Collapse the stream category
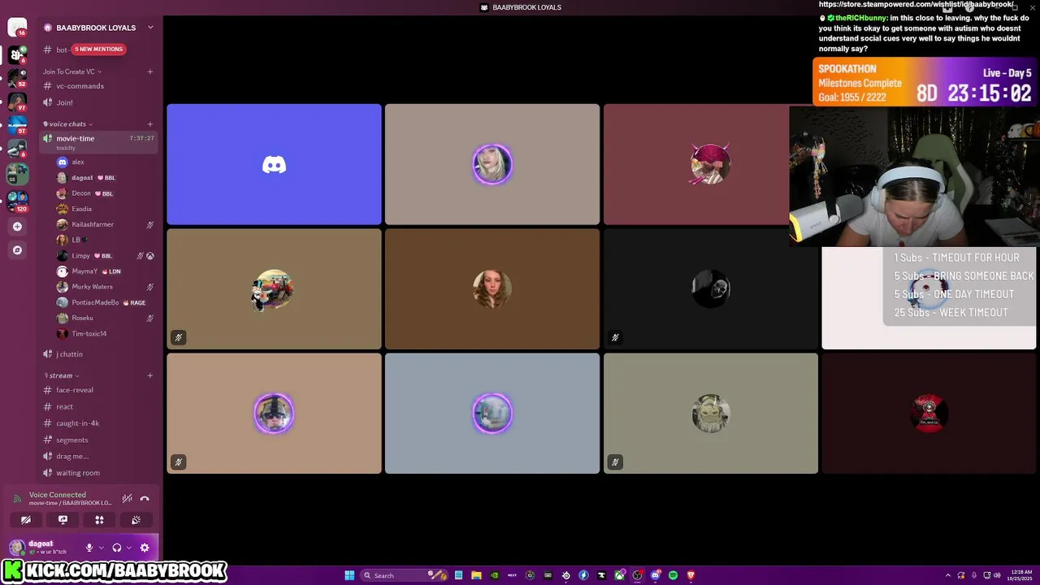The height and width of the screenshot is (585, 1040). coord(62,375)
